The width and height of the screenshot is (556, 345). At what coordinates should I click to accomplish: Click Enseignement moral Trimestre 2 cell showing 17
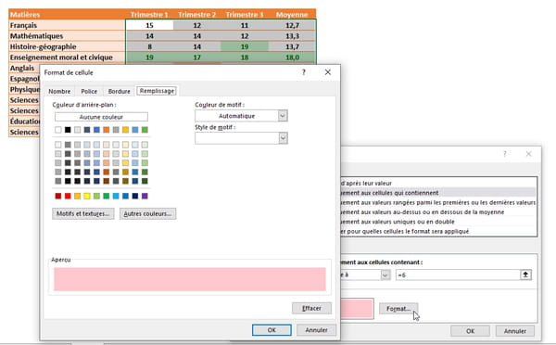[196, 57]
